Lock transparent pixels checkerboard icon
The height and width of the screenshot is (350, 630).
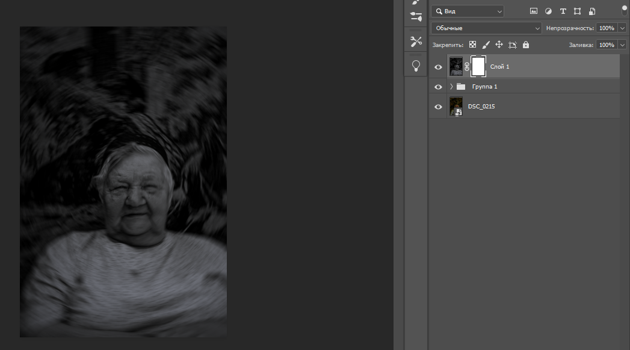pyautogui.click(x=472, y=45)
